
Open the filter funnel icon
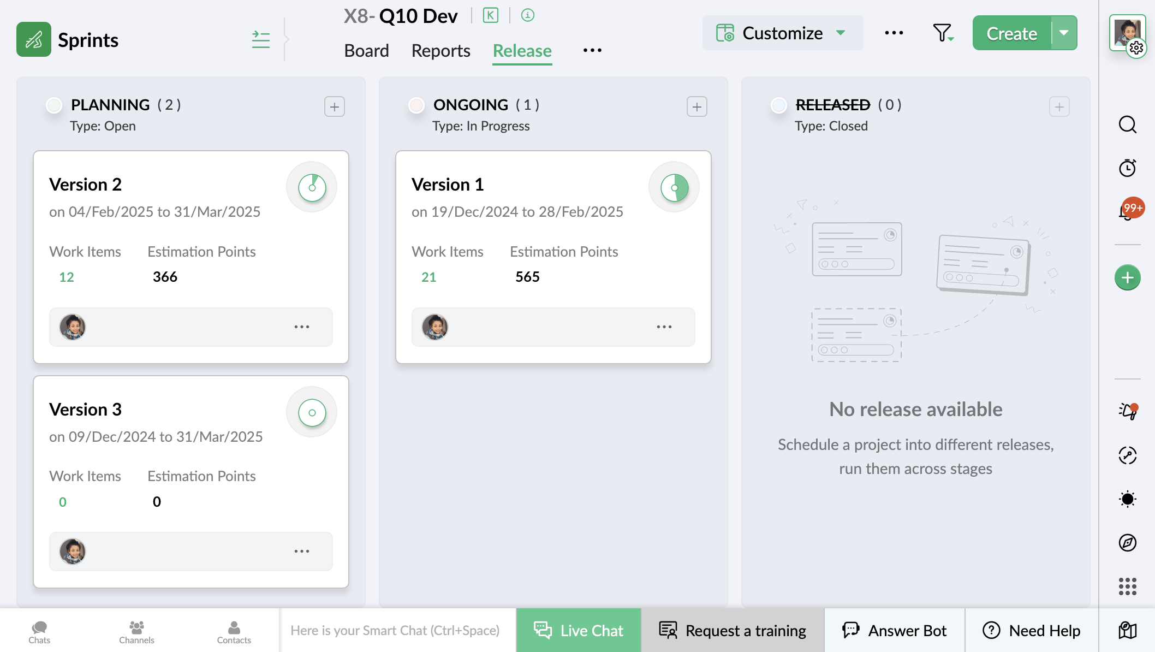943,33
